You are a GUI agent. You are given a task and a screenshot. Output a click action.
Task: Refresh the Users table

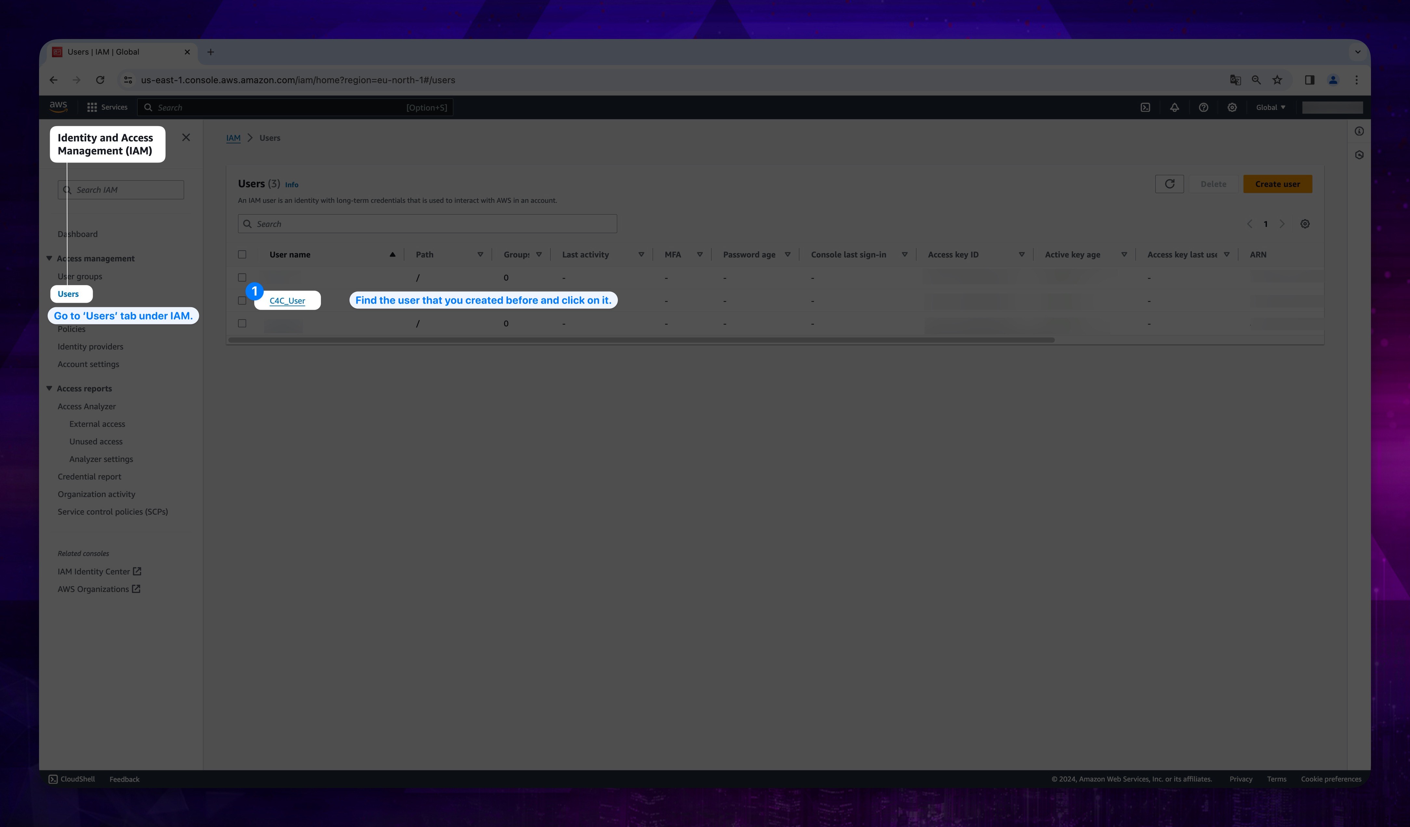pyautogui.click(x=1169, y=184)
